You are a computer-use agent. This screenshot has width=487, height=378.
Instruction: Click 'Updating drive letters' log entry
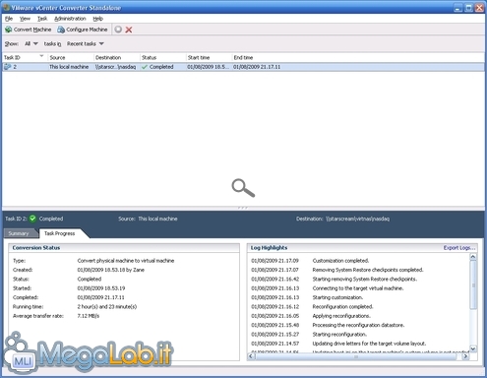coord(369,344)
